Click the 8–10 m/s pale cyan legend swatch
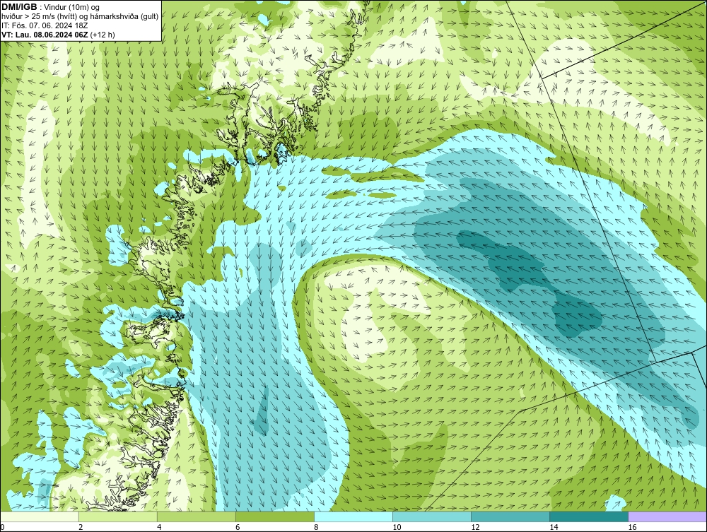 pyautogui.click(x=353, y=516)
